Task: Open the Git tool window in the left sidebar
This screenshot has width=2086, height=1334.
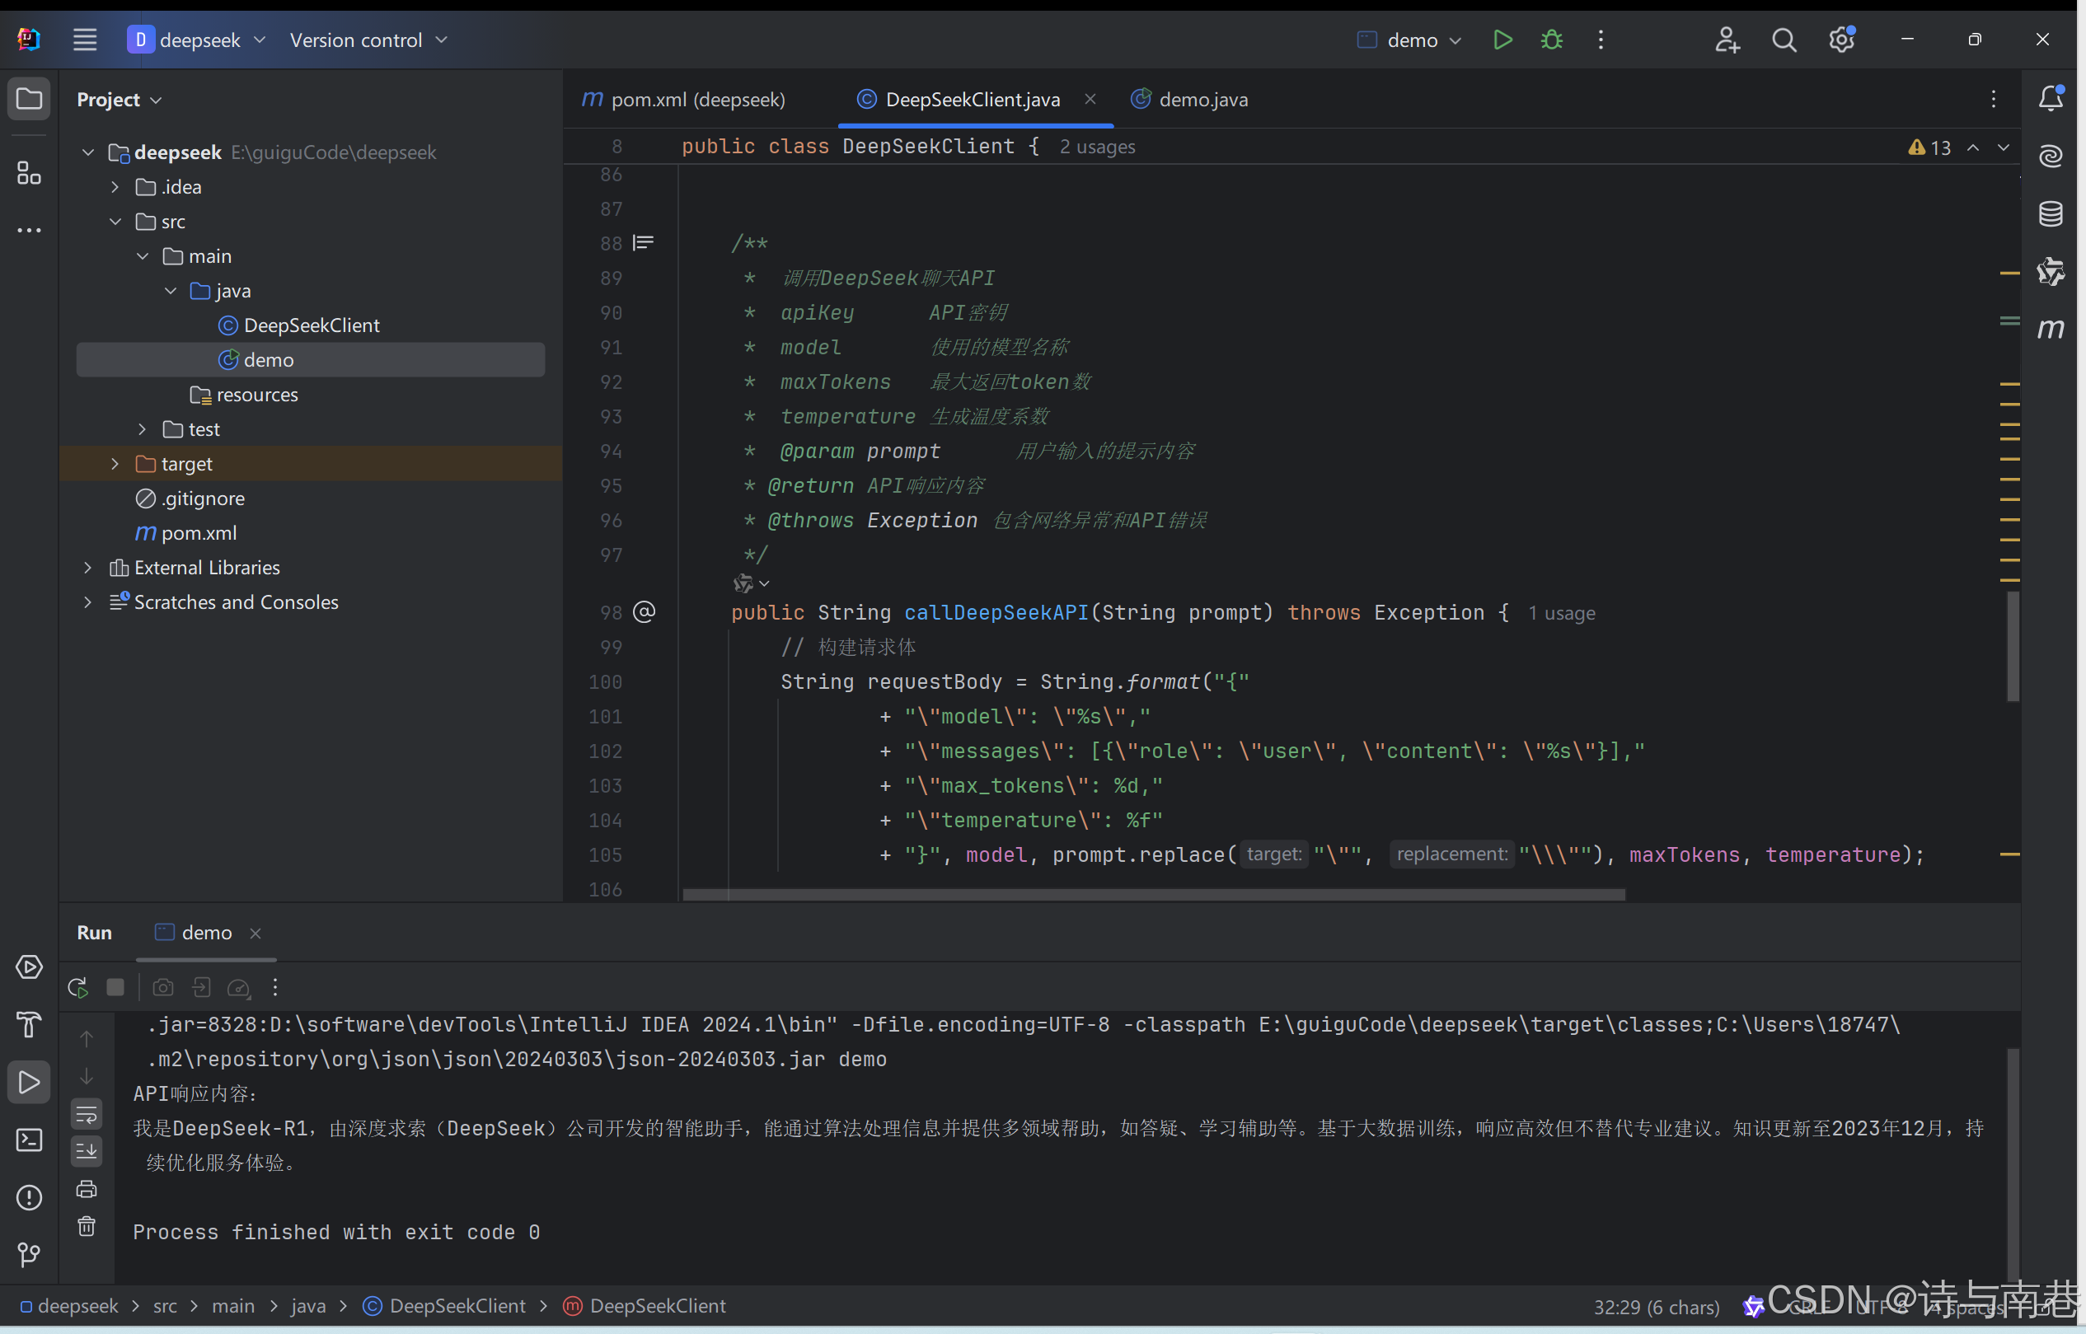Action: (x=29, y=1254)
